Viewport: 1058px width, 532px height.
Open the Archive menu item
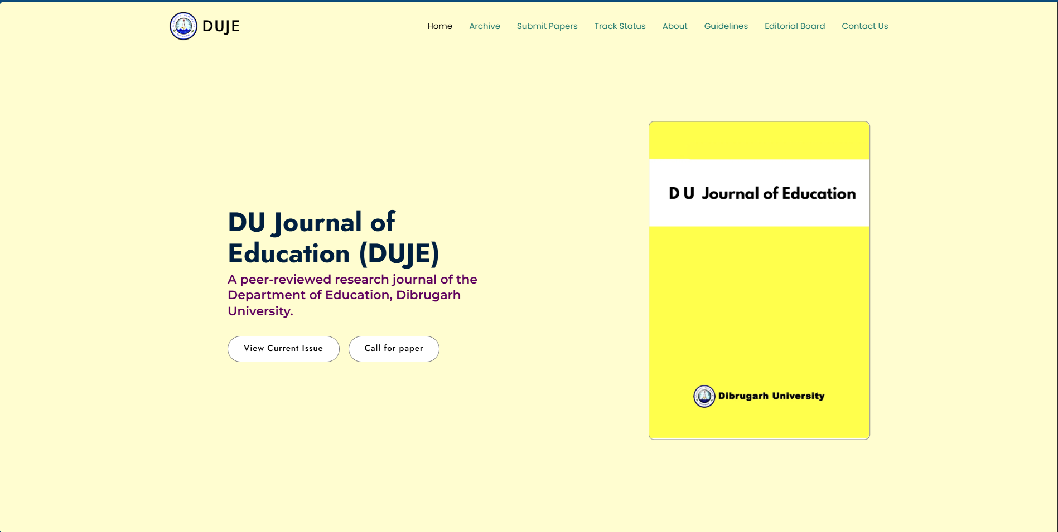tap(484, 26)
